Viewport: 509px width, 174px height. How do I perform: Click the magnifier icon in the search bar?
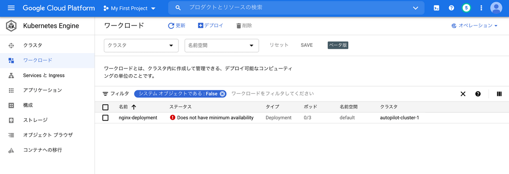coord(178,8)
